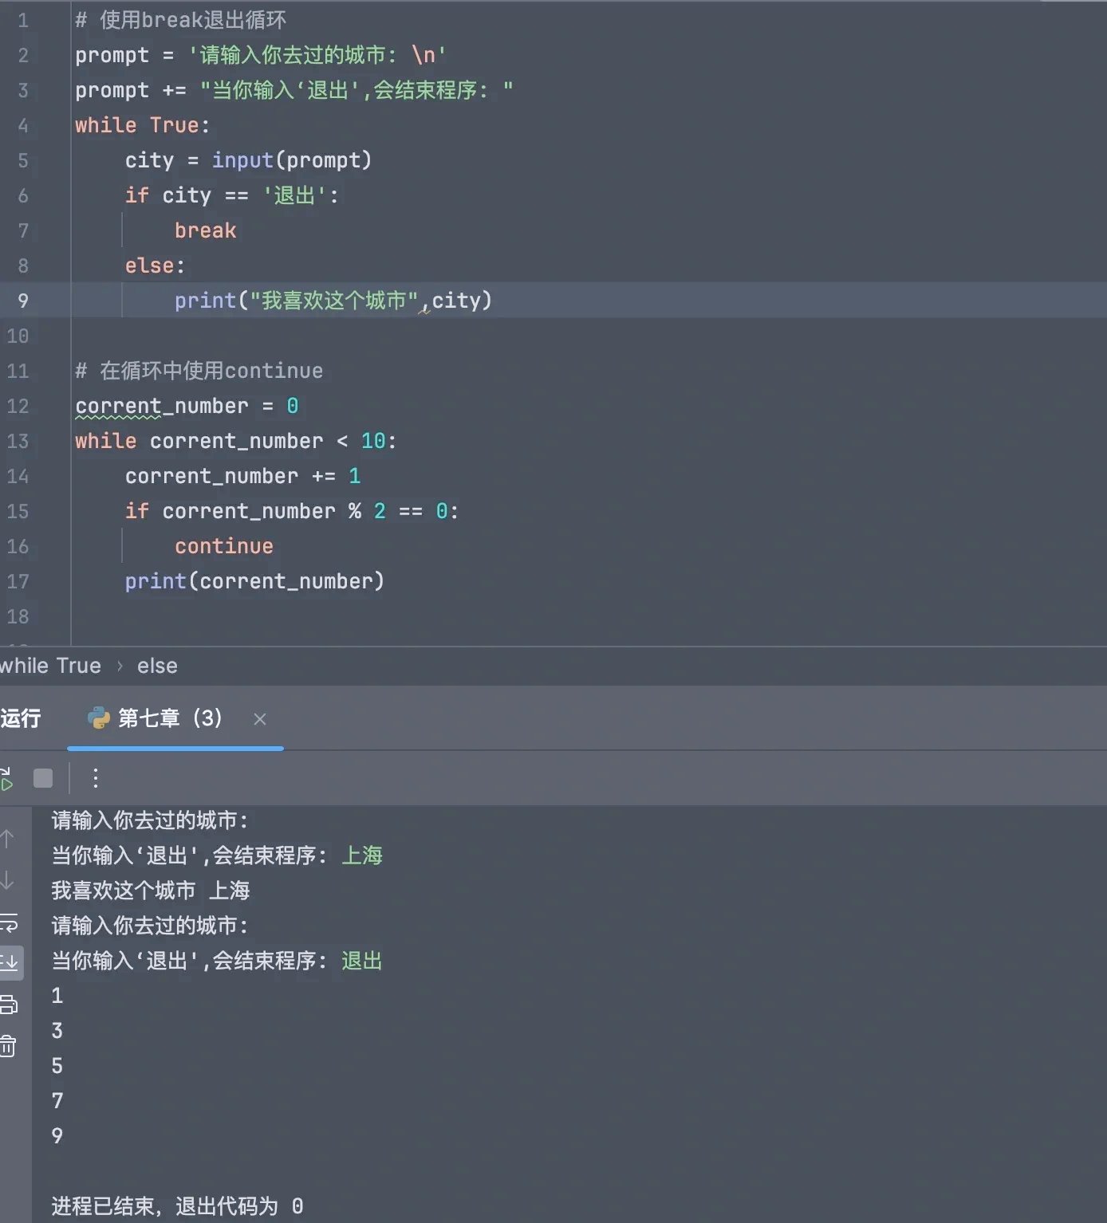The height and width of the screenshot is (1223, 1107).
Task: Click the print("我喜欢这个城市",city) statement
Action: click(x=333, y=301)
